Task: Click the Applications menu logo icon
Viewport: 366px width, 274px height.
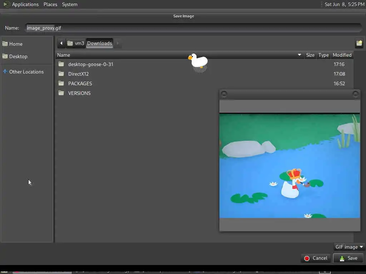Action: [6, 4]
